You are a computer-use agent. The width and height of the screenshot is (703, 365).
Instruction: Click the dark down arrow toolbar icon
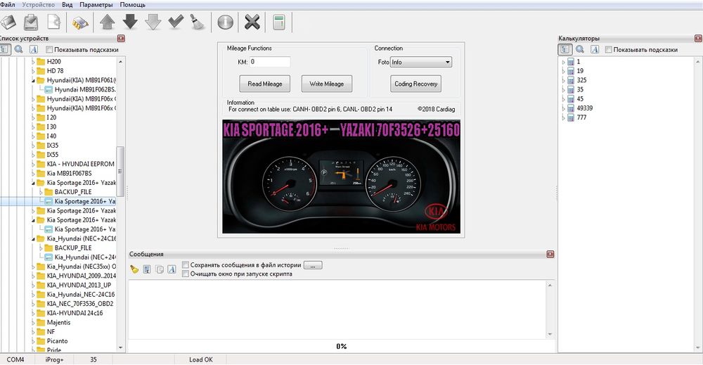130,22
